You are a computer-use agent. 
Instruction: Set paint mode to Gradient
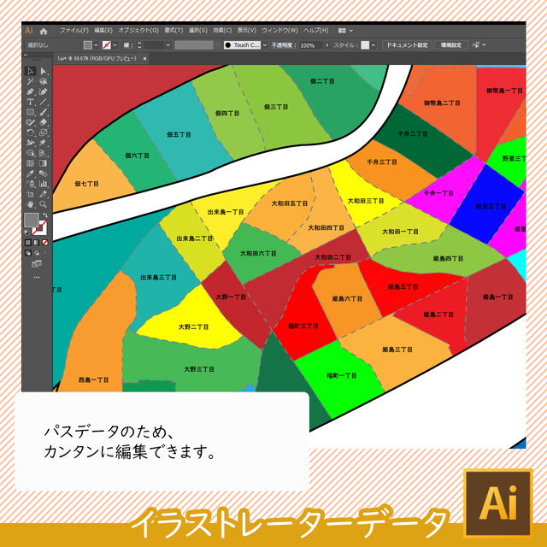tap(37, 243)
